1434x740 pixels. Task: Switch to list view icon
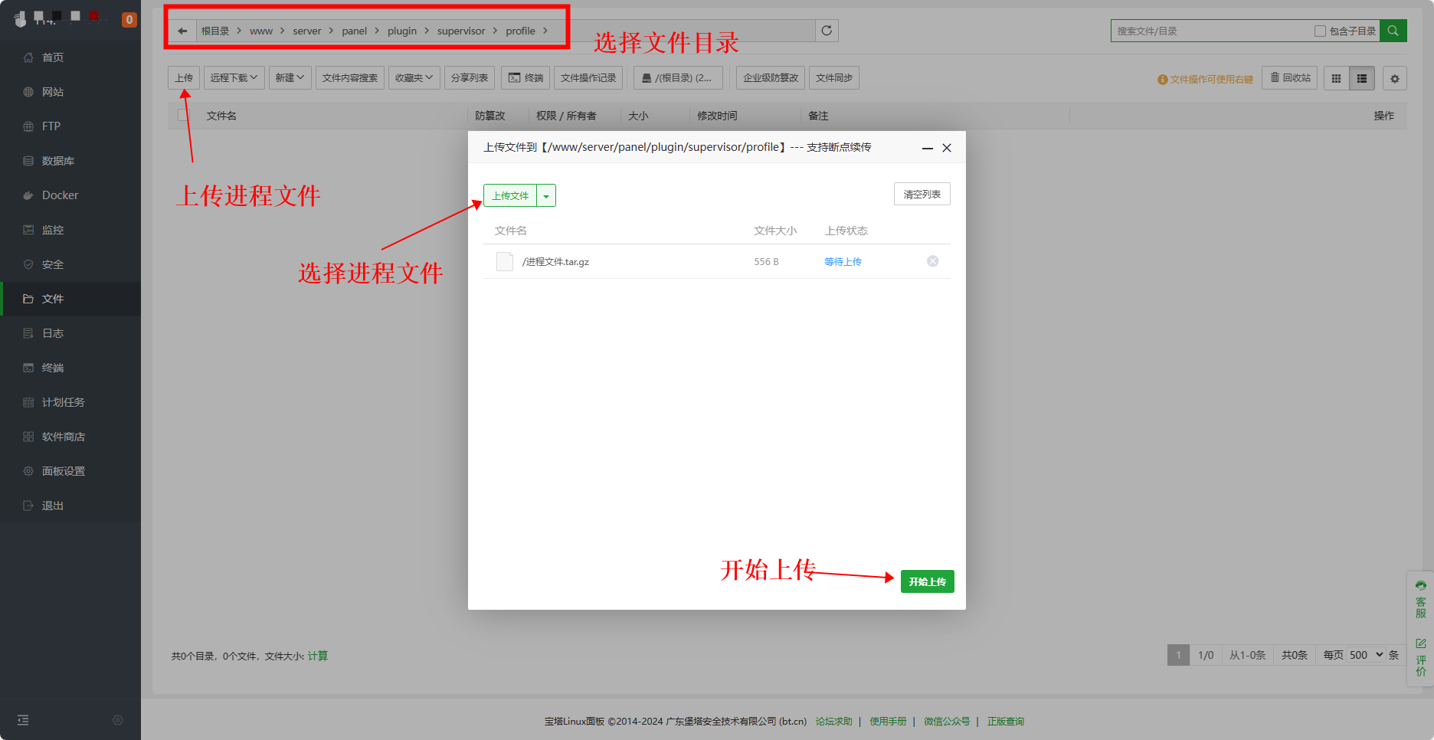(1362, 78)
